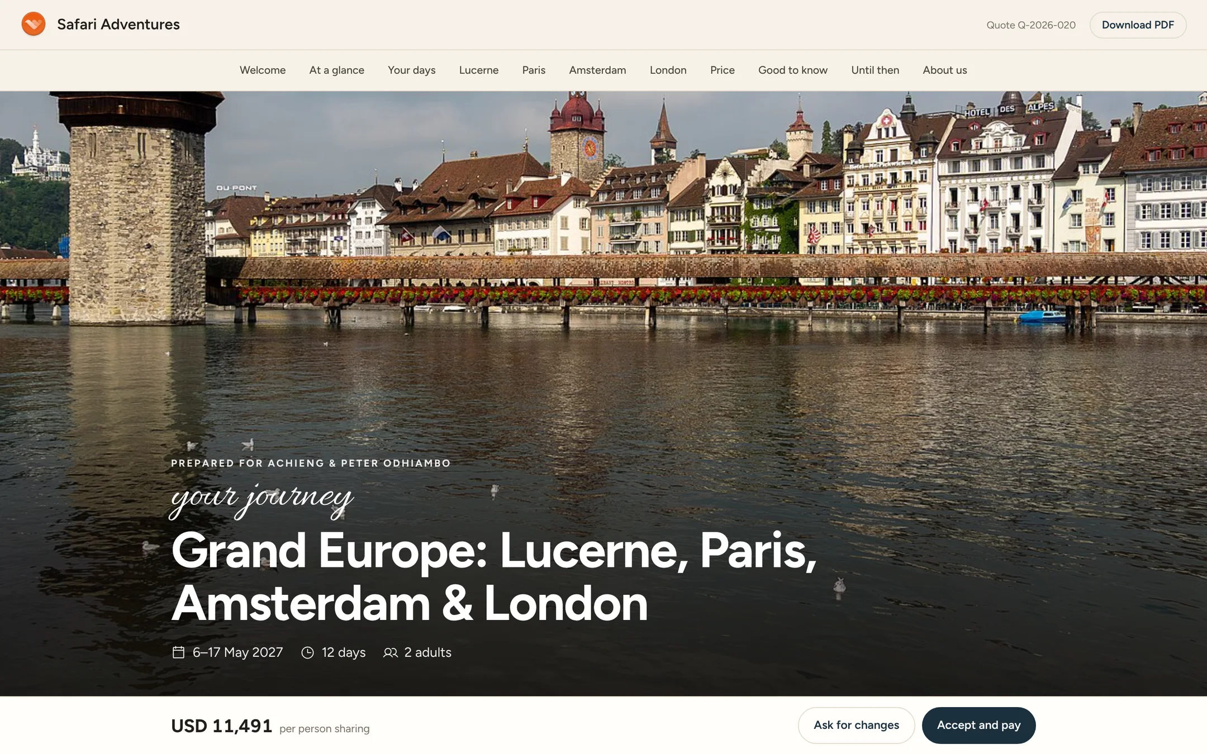Go to the Until then section

coord(875,70)
